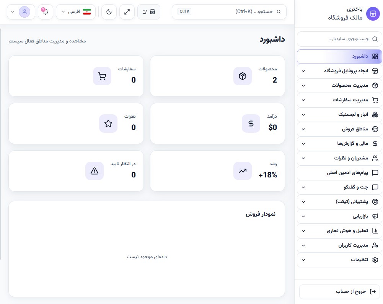Click the trend arrow icon in the رشد card
Viewport: 383px width, 304px height.
point(243,171)
